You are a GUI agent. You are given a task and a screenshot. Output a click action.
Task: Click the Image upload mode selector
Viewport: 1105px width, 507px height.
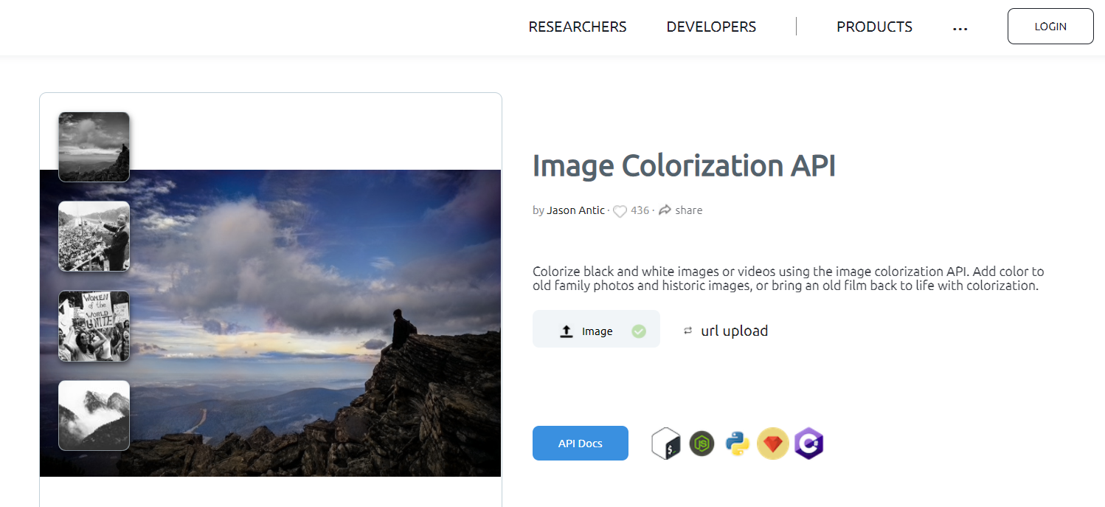(596, 330)
